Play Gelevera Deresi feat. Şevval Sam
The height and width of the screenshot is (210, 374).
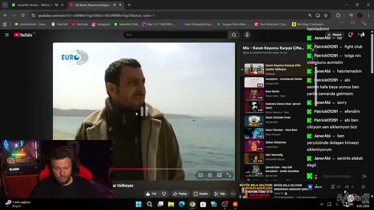pos(278,107)
